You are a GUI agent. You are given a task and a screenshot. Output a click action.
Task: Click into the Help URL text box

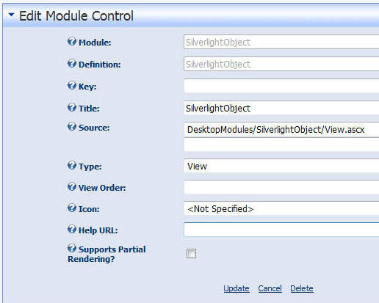coord(281,230)
